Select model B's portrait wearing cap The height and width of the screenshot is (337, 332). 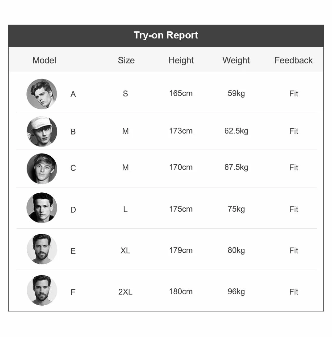pos(42,131)
